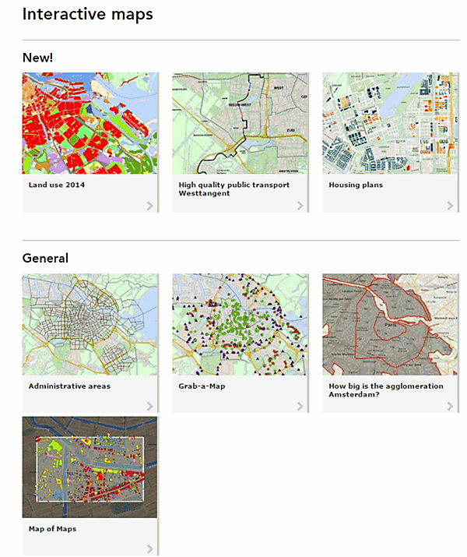Select the Map of Maps thumbnail
This screenshot has height=557, width=467.
(90, 467)
